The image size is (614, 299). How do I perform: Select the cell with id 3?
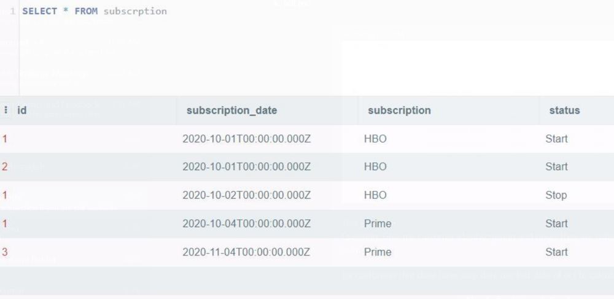coord(5,252)
